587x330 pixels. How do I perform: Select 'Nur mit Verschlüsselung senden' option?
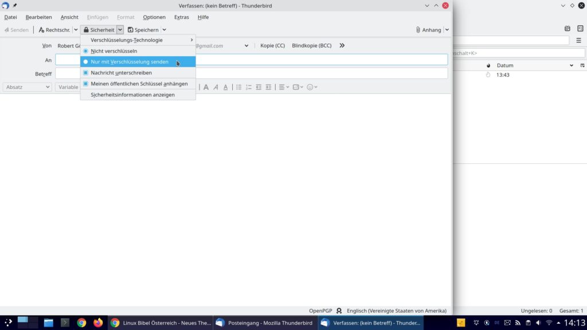pos(138,62)
